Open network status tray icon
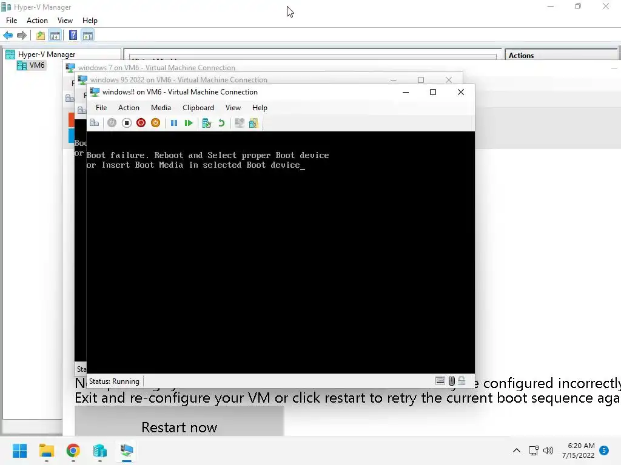The height and width of the screenshot is (465, 621). pos(534,450)
